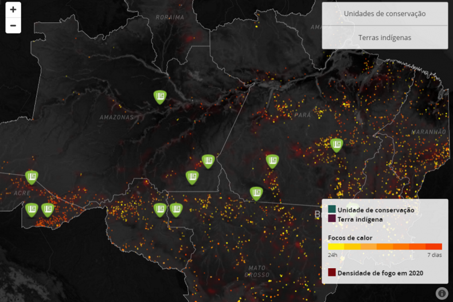Click right marker of the pair below ACRE
Image resolution: width=453 pixels, height=302 pixels.
coord(48,209)
